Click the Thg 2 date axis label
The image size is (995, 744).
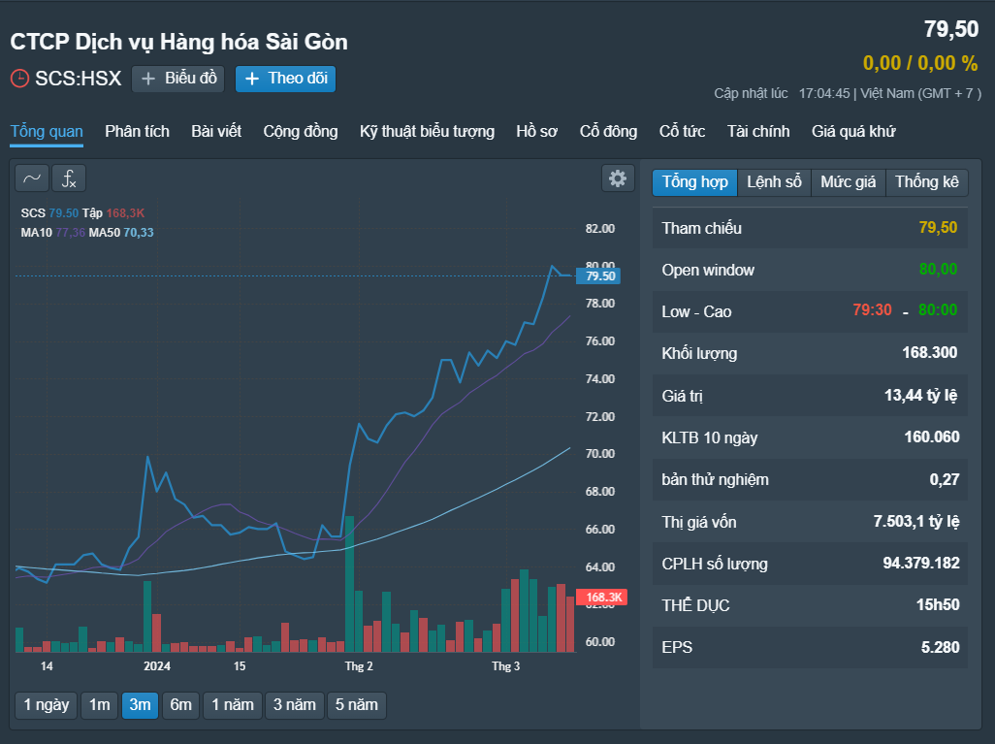(x=359, y=666)
